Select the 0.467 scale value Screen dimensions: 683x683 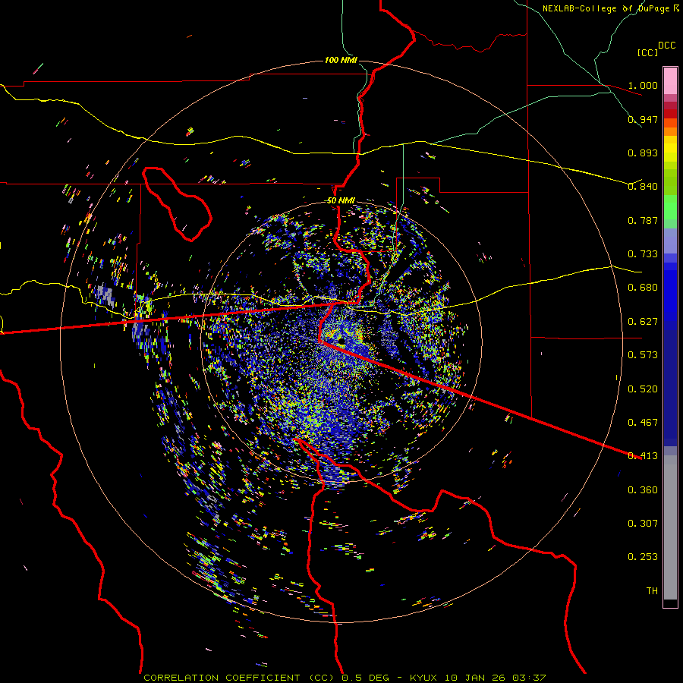click(x=643, y=423)
